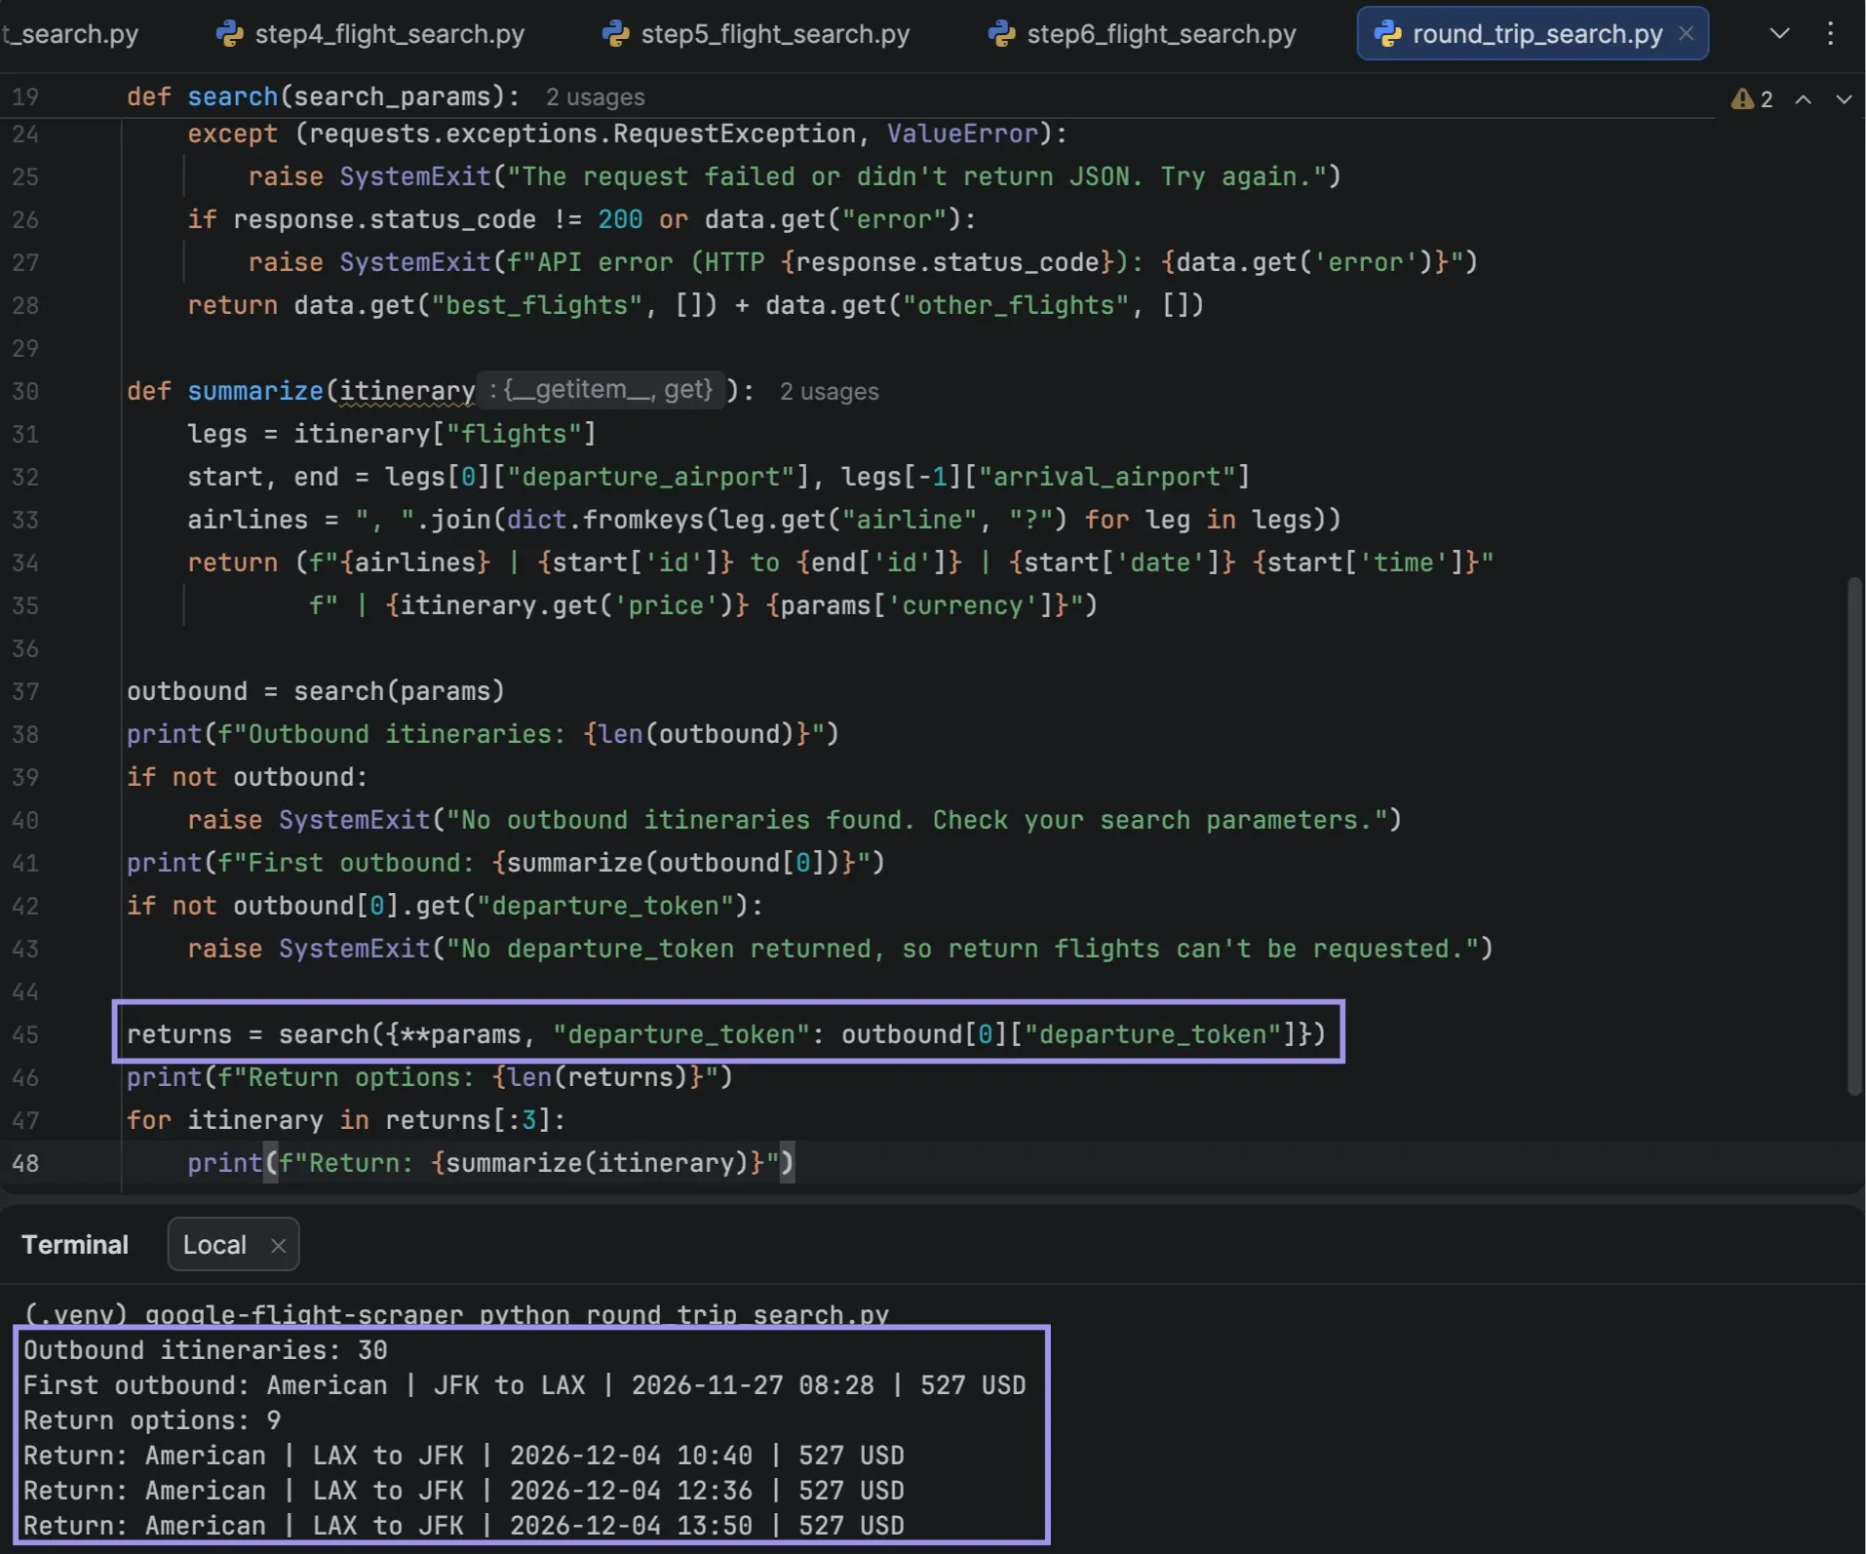Place cursor on 'def search(search_params):' sticky line
Viewport: 1866px width, 1554px height.
323,97
